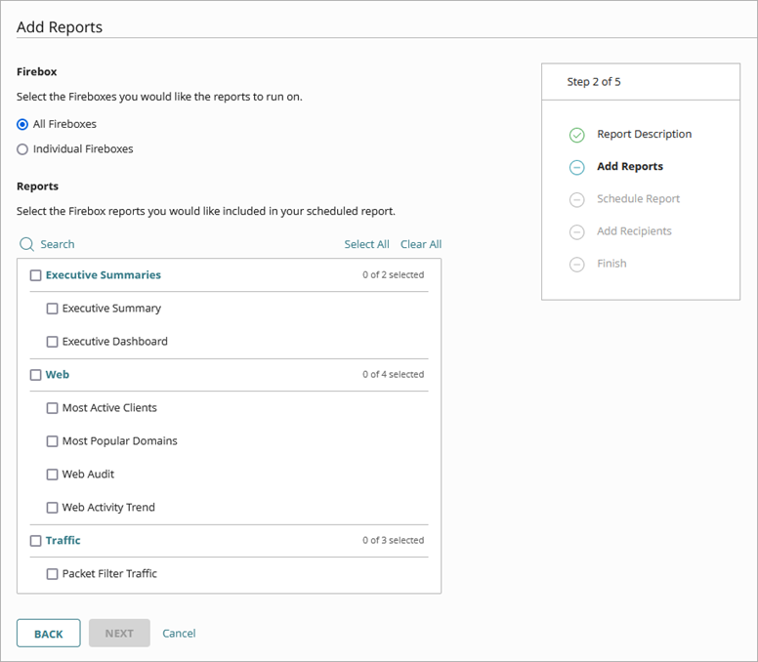Click the green Report Description checkmark icon

(x=576, y=135)
